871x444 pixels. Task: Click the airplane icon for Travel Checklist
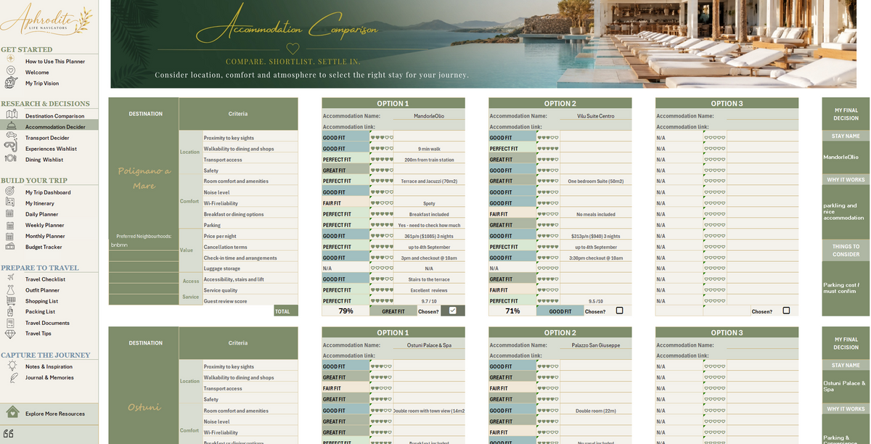click(x=10, y=278)
